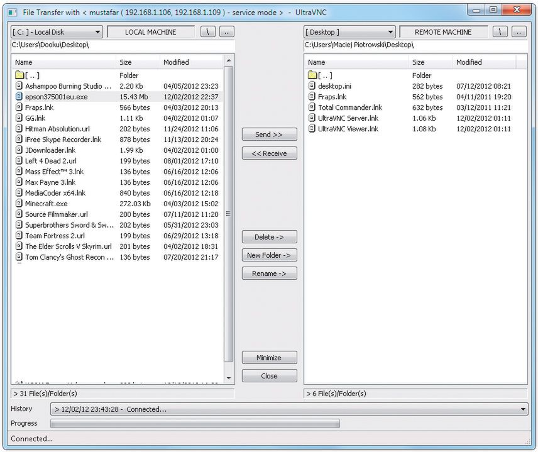Click the remote parent folder icon
This screenshot has height=452, width=538.
coord(312,75)
